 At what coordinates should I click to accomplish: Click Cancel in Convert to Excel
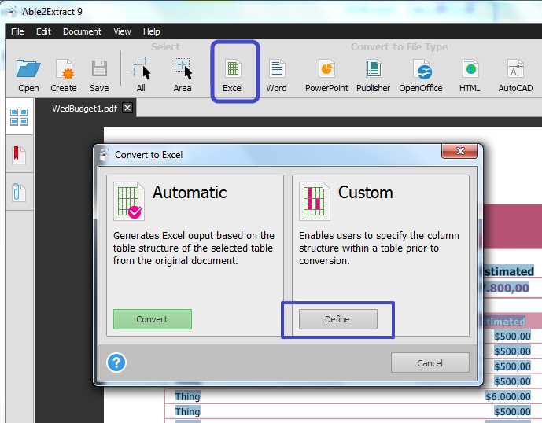(x=430, y=363)
